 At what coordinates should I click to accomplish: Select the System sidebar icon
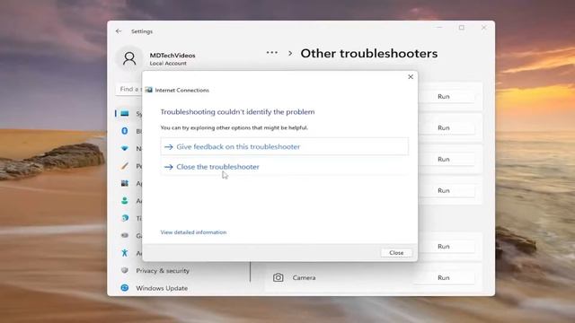[x=125, y=114]
